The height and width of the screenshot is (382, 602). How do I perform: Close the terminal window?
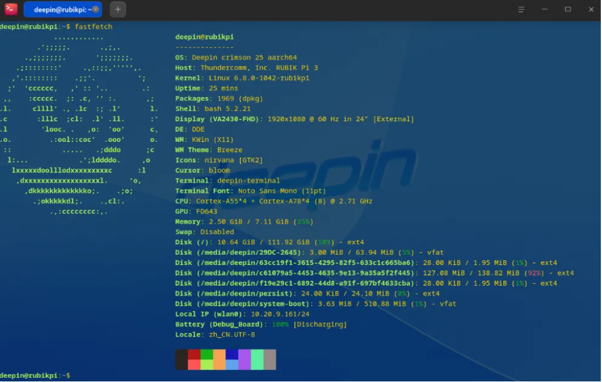591,9
